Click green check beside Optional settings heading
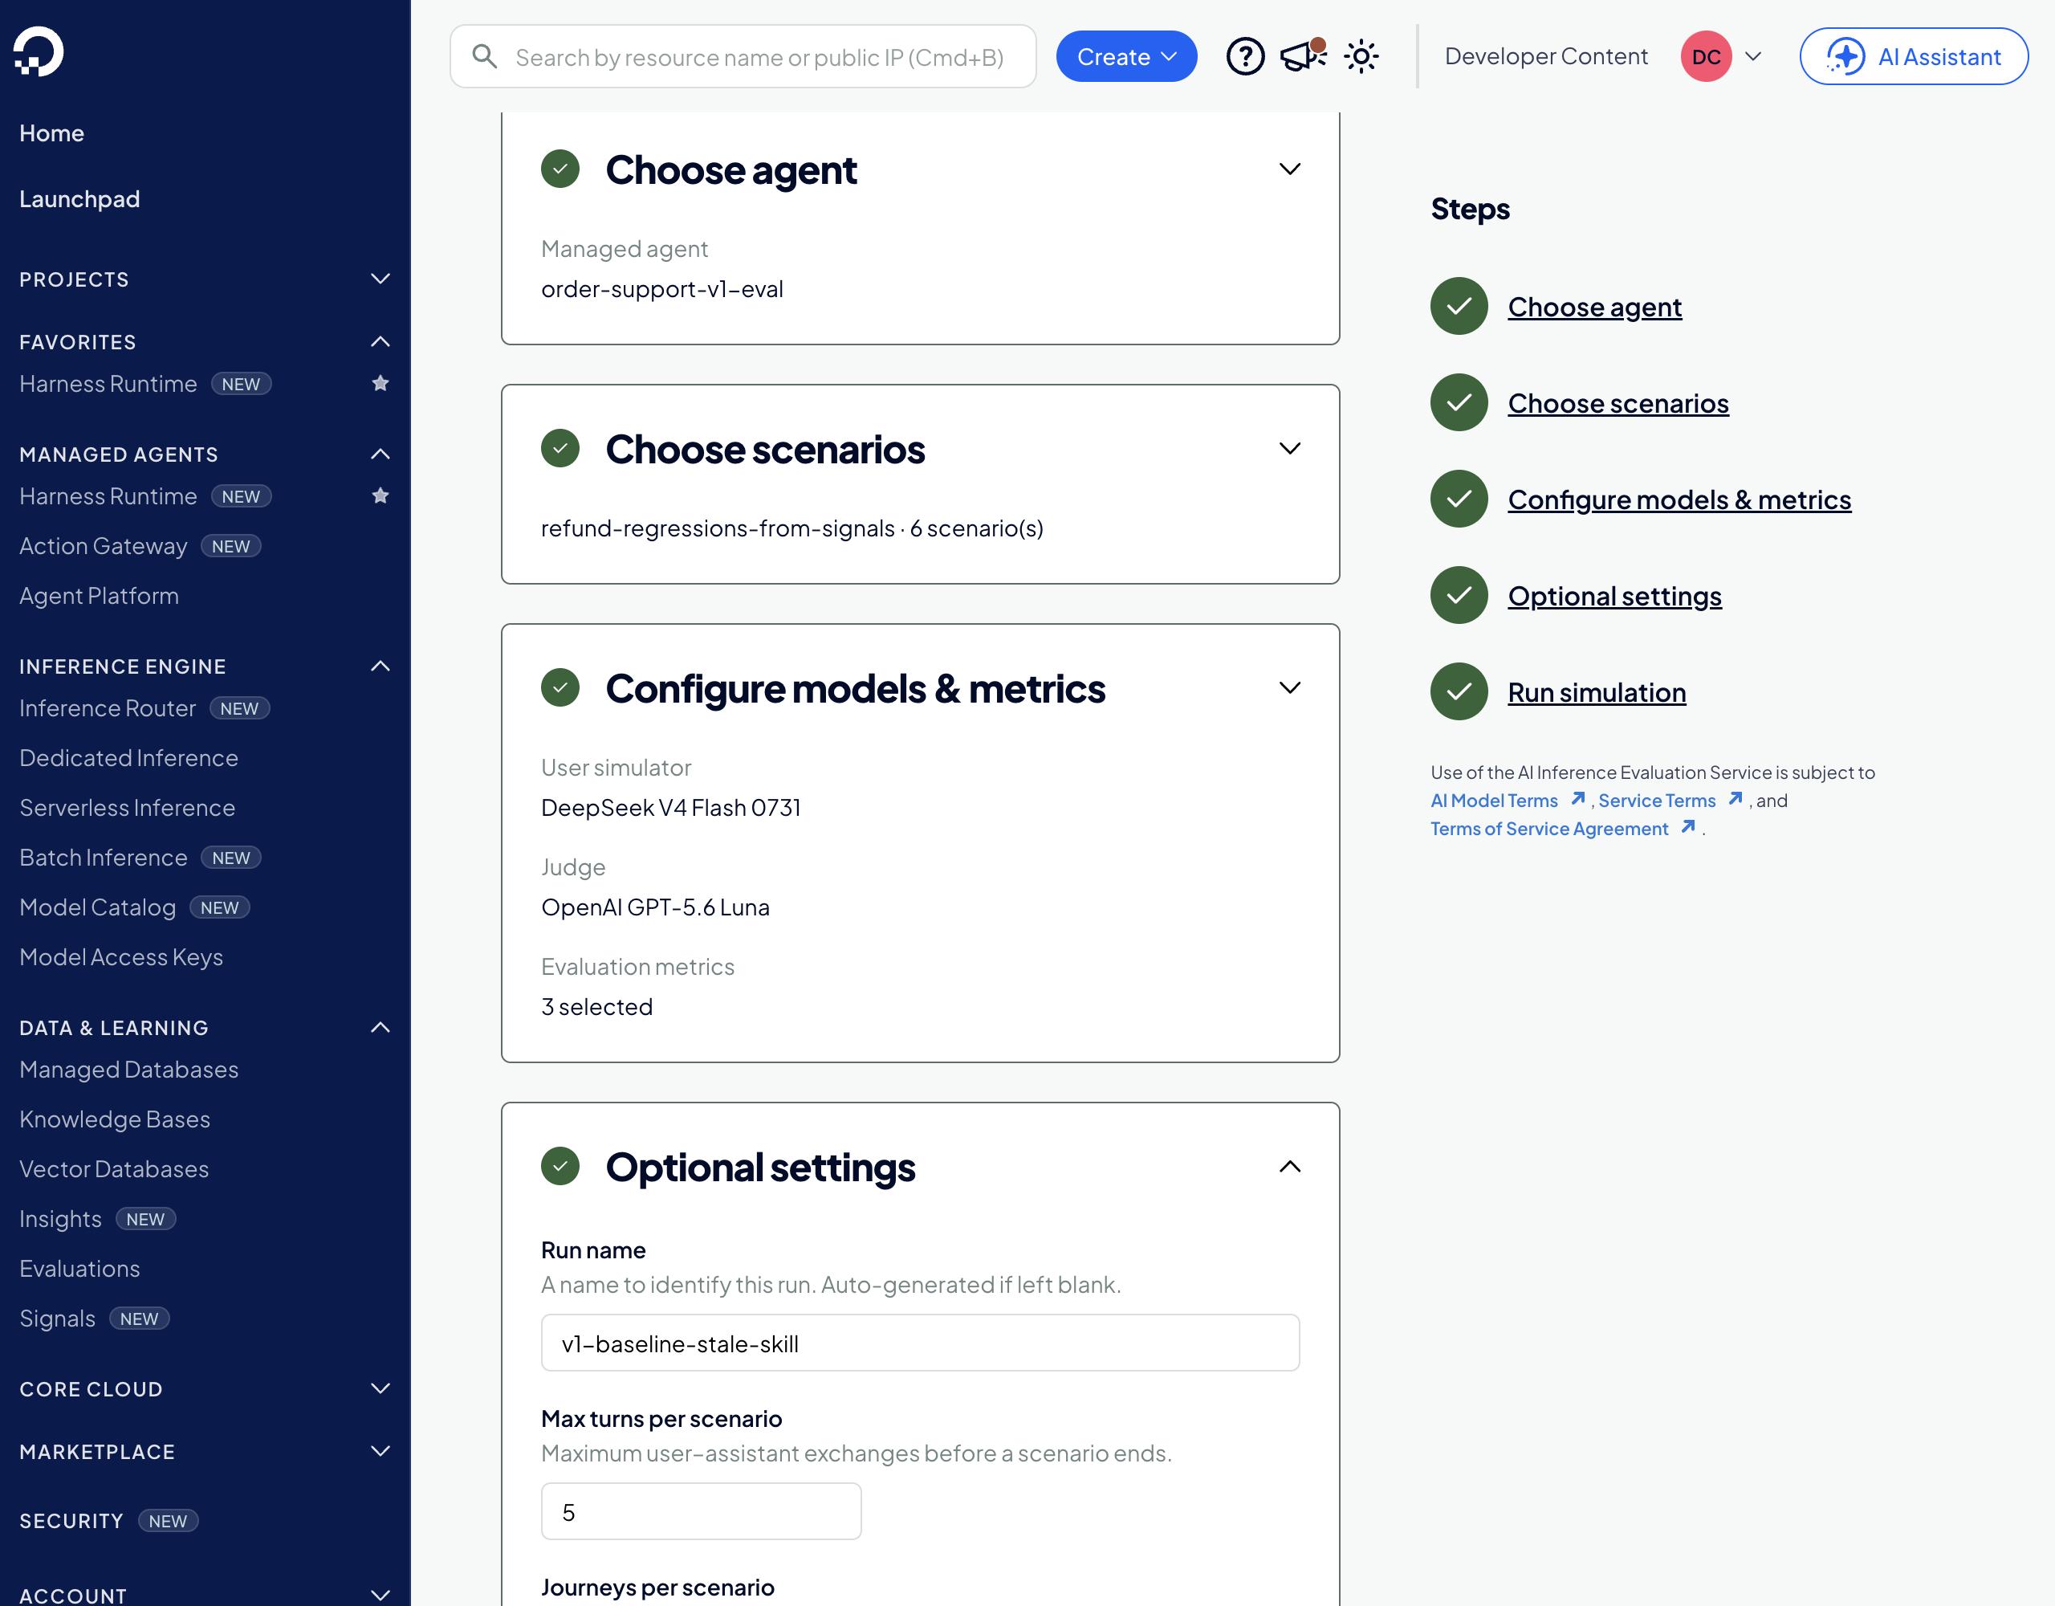2055x1606 pixels. [x=560, y=1167]
